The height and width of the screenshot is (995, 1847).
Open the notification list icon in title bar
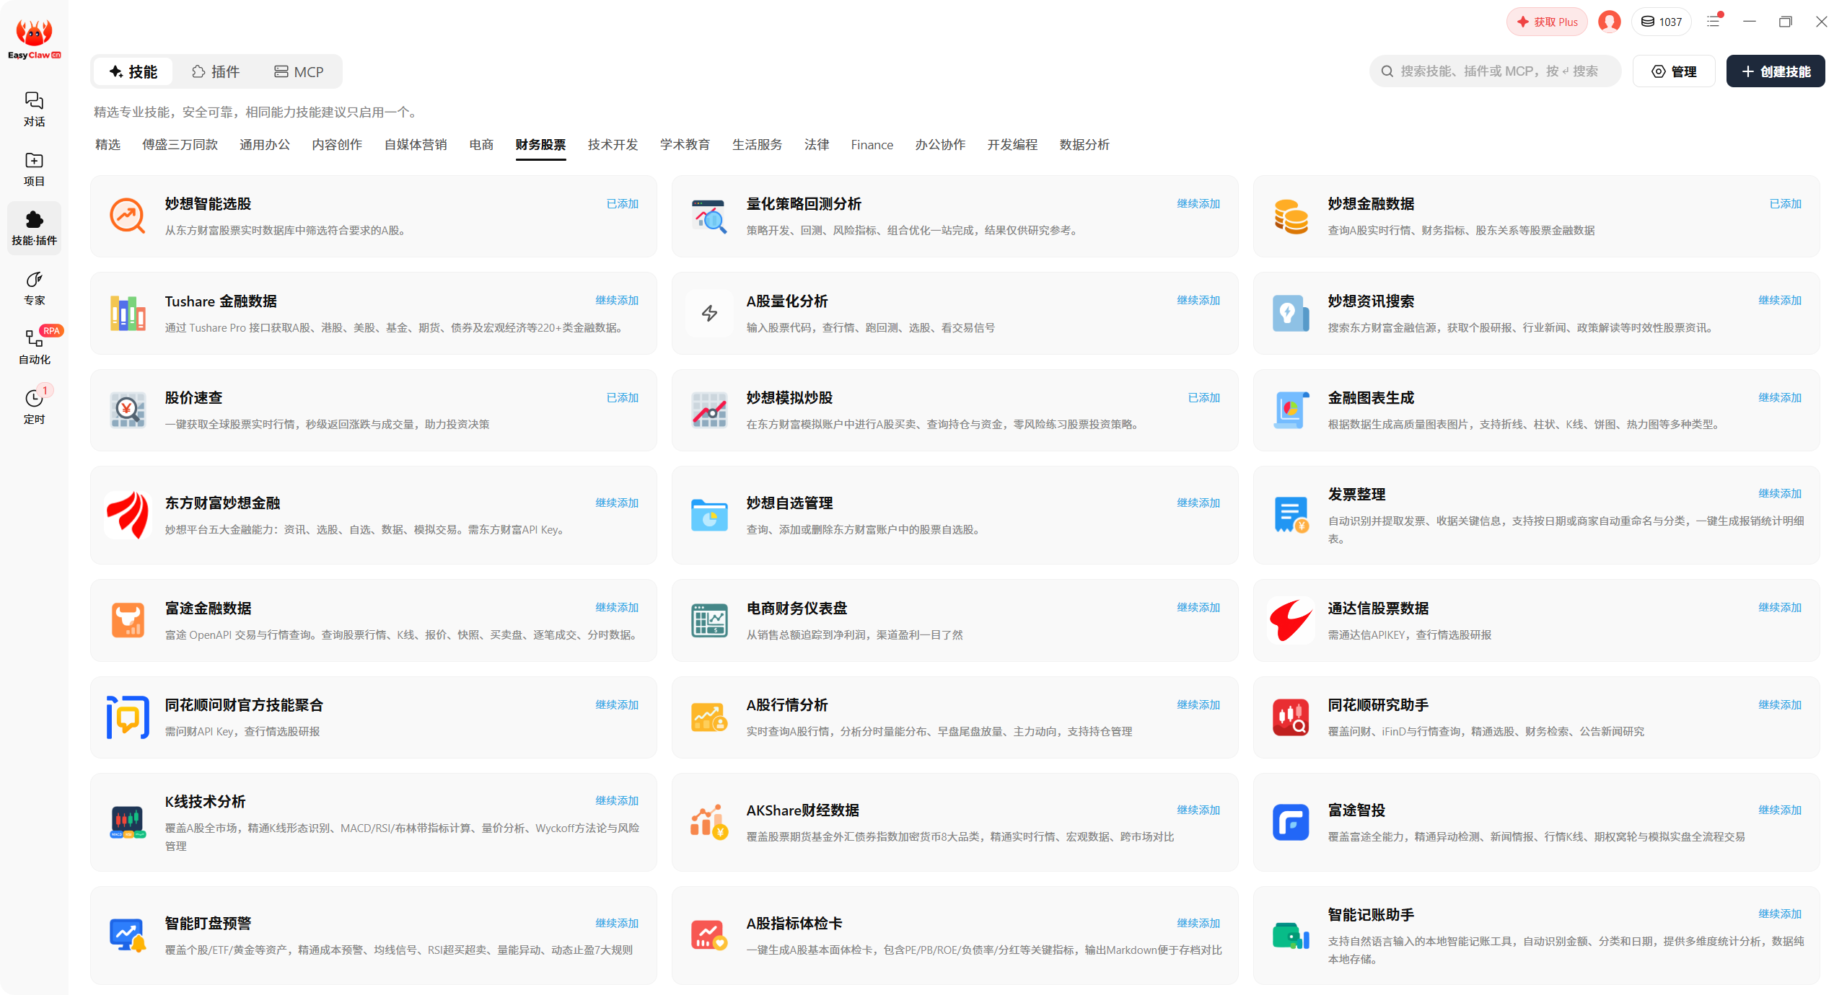pyautogui.click(x=1714, y=22)
